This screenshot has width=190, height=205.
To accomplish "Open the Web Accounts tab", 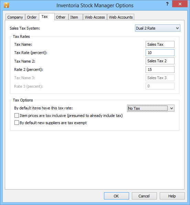I will pyautogui.click(x=121, y=17).
